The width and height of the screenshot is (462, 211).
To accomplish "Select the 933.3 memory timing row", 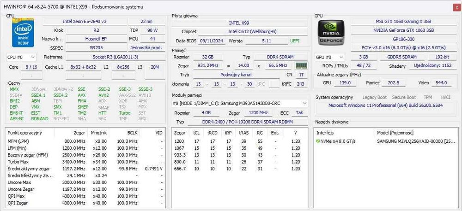I will coord(239,155).
